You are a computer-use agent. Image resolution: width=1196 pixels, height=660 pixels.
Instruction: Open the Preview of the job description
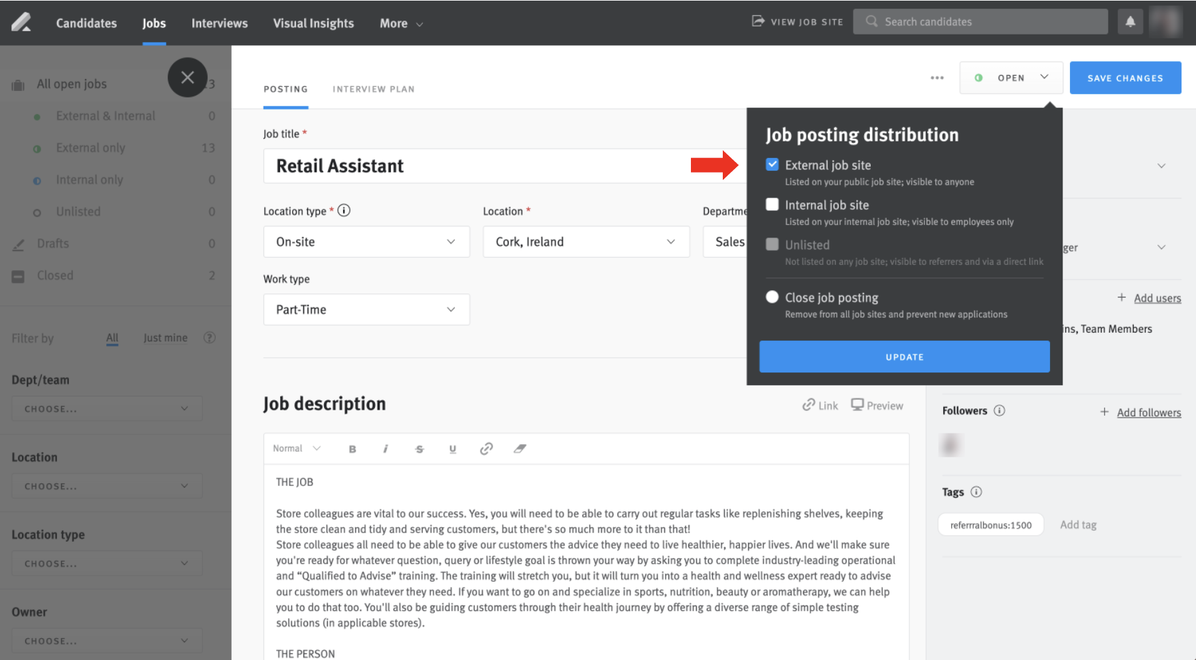(877, 405)
